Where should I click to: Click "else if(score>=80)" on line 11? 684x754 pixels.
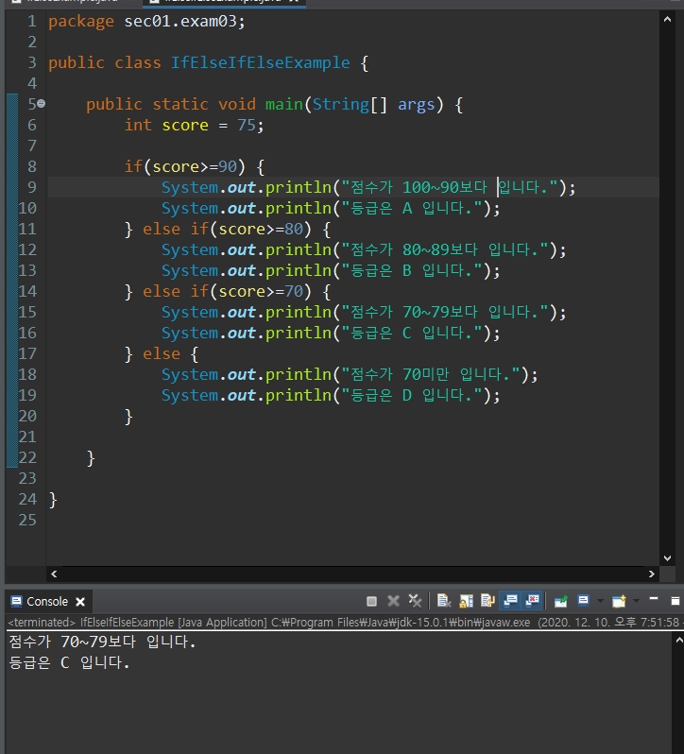click(x=227, y=229)
